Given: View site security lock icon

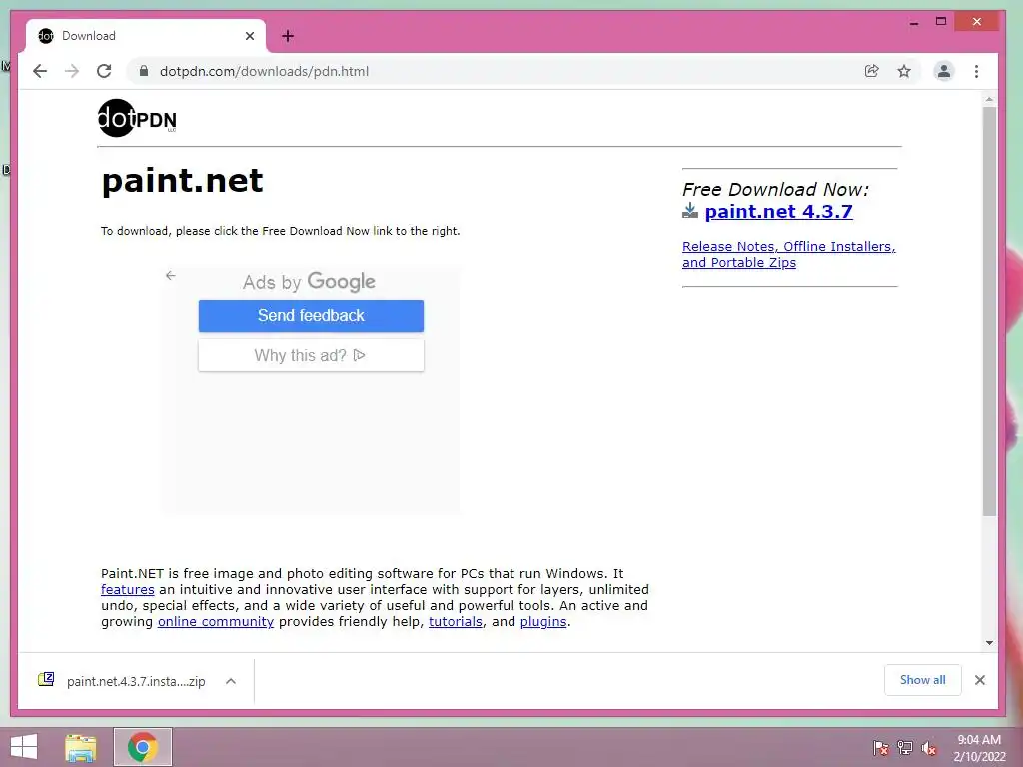Looking at the screenshot, I should click(x=144, y=71).
